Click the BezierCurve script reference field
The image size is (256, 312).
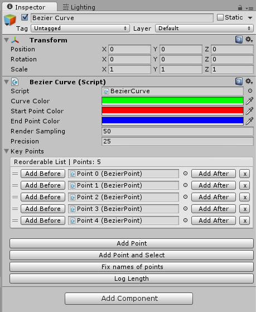click(x=172, y=91)
